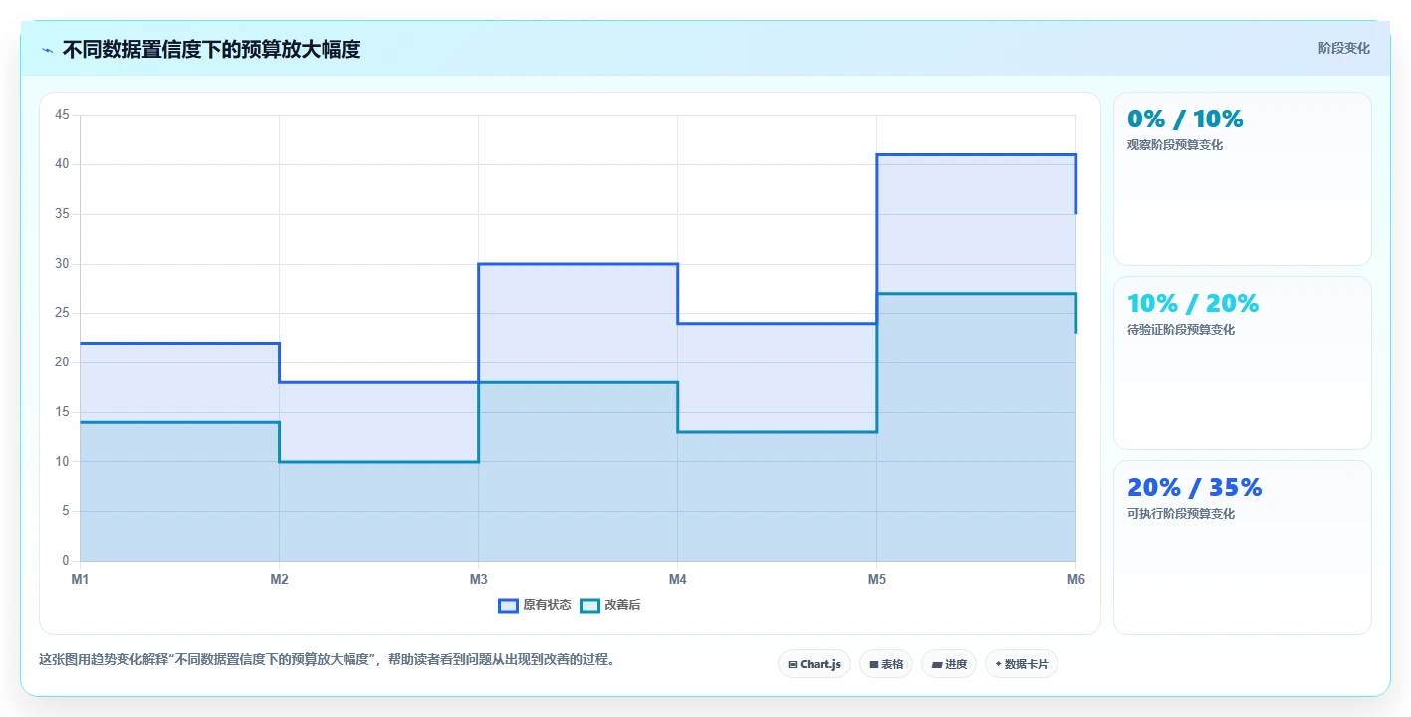Click the 30 y-axis tick label
The image size is (1411, 717).
(x=62, y=264)
